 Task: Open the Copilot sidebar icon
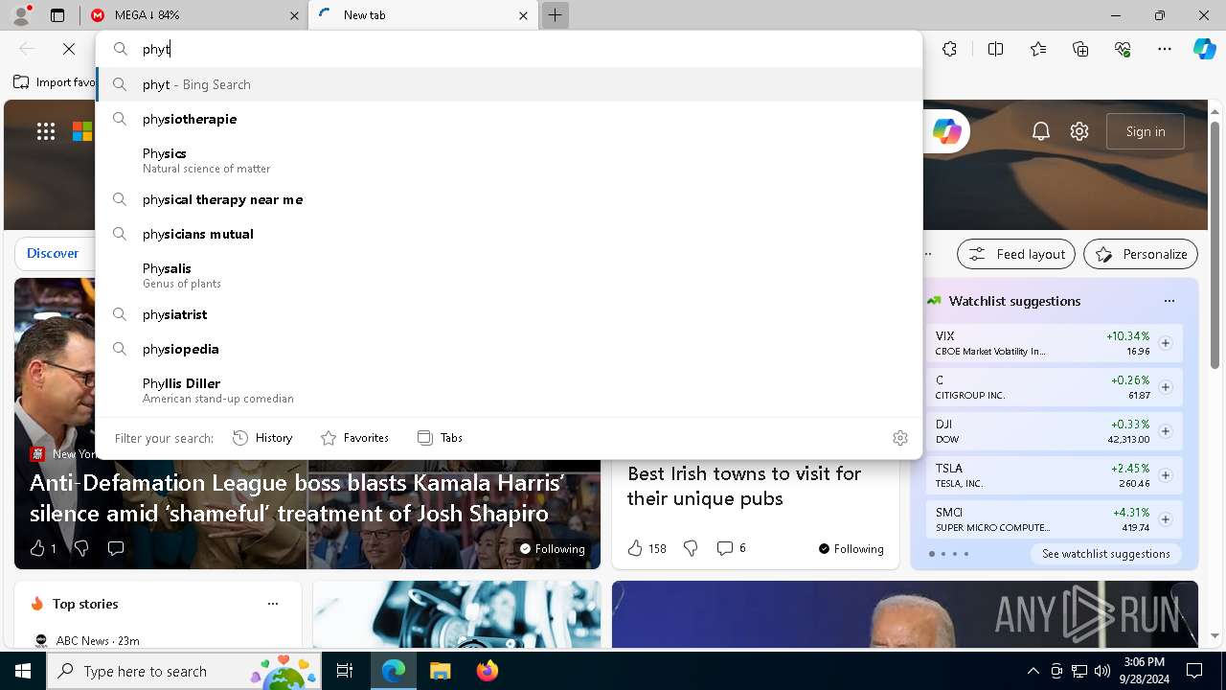1204,49
